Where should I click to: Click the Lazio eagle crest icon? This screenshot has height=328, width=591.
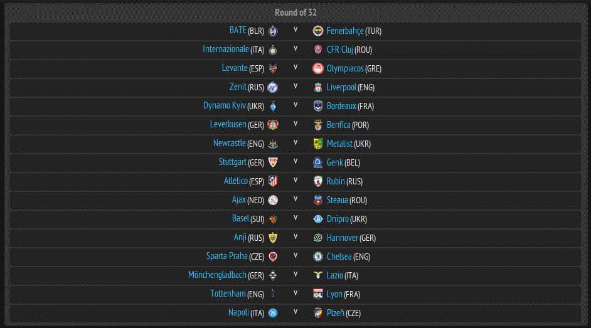pos(318,275)
